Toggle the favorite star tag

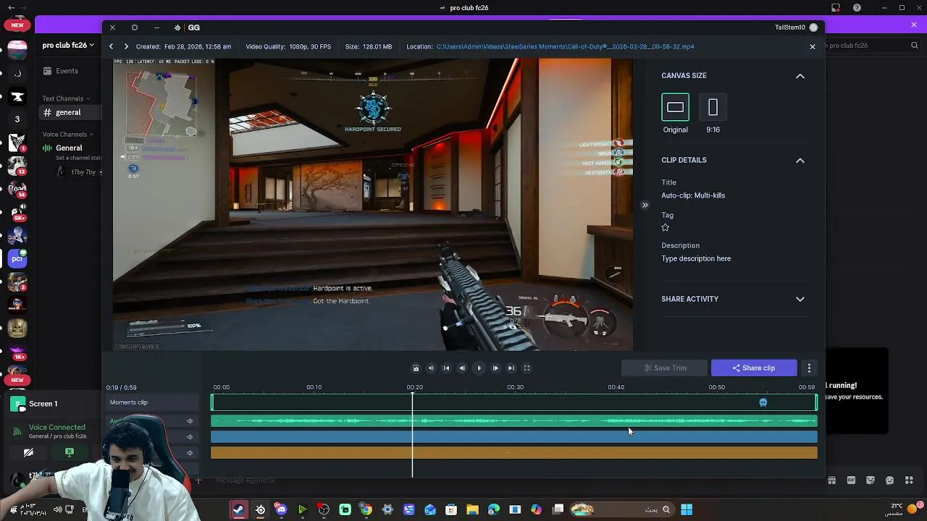(x=666, y=228)
